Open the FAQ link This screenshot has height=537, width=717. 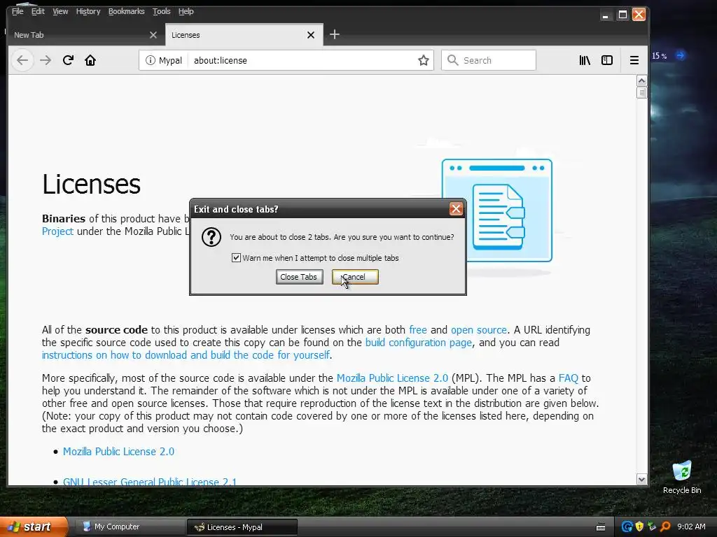pos(569,378)
